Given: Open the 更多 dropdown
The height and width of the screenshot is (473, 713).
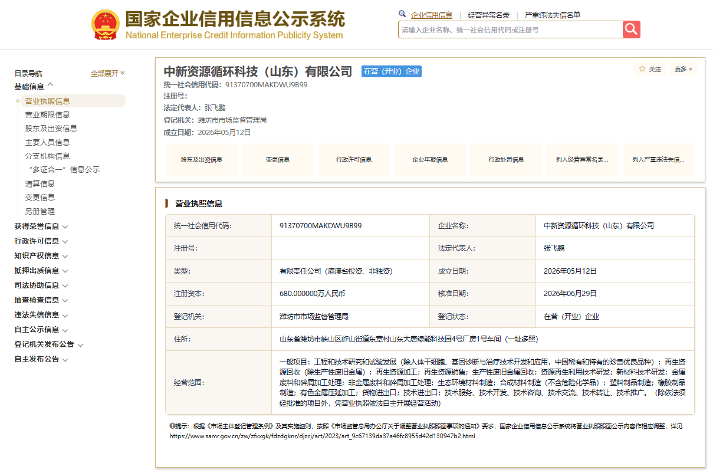Looking at the screenshot, I should pos(684,69).
